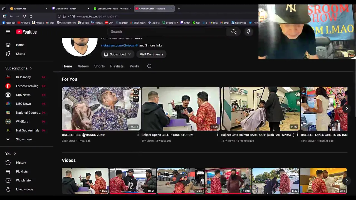This screenshot has width=356, height=200.
Task: Play the 10:51 video in Videos row
Action: [133, 181]
